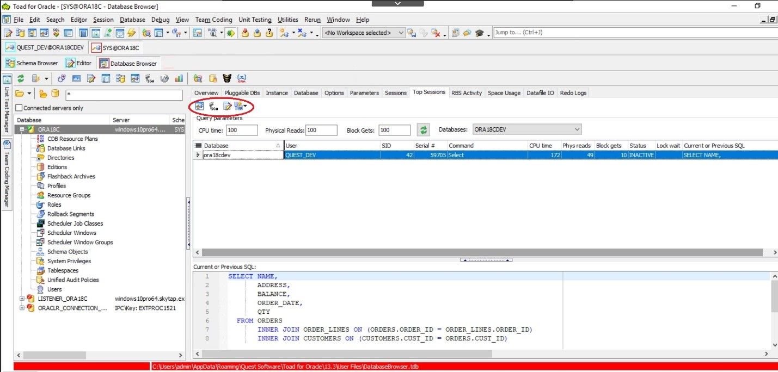This screenshot has height=372, width=778.
Task: Sort grid by Phys reads column header
Action: (x=577, y=145)
